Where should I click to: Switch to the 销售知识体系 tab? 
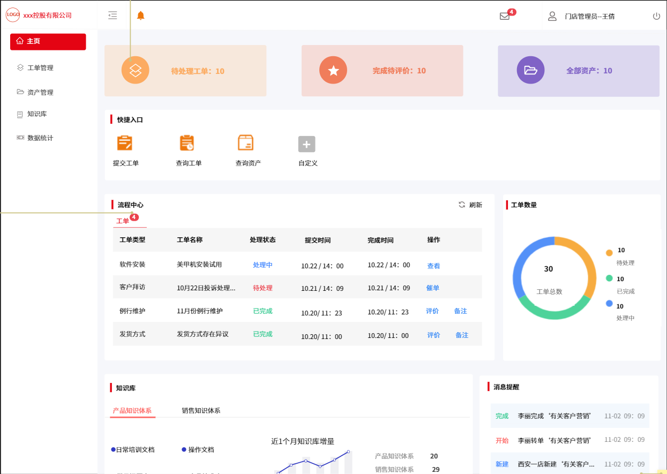click(202, 410)
